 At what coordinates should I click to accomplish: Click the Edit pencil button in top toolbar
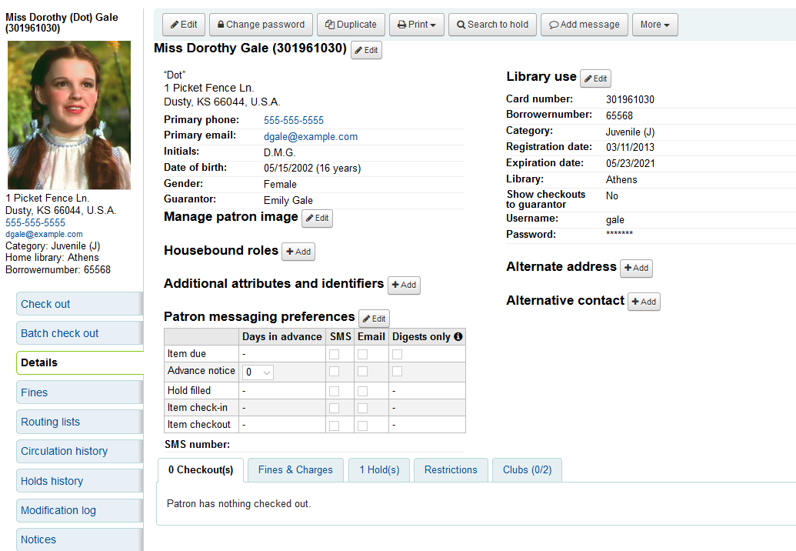click(x=184, y=25)
